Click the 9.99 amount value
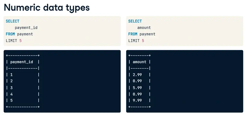The width and height of the screenshot is (246, 115). click(x=137, y=101)
